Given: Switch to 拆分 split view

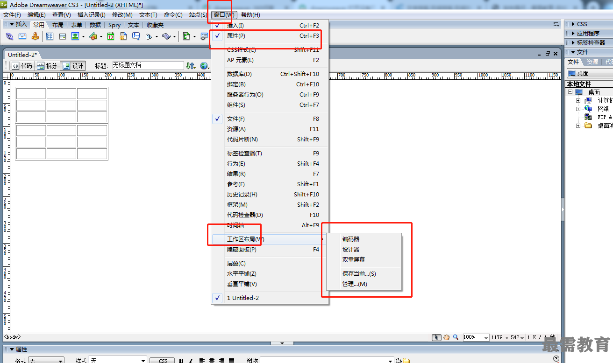Looking at the screenshot, I should (x=47, y=66).
